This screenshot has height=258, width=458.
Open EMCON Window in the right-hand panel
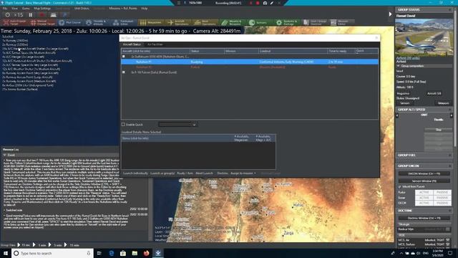[424, 173]
